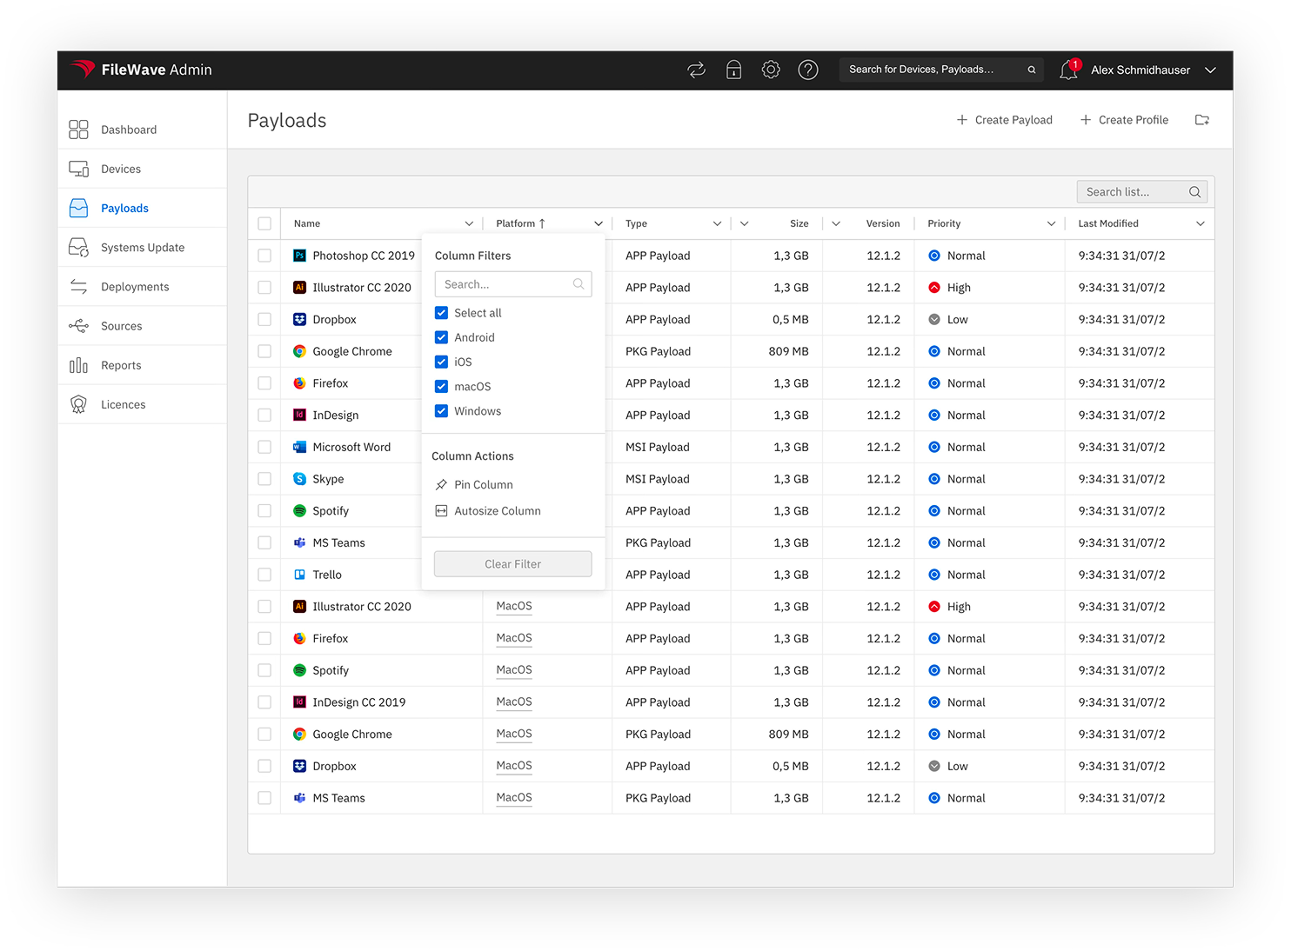1291x951 pixels.
Task: Select the Deployments sidebar icon
Action: [78, 286]
